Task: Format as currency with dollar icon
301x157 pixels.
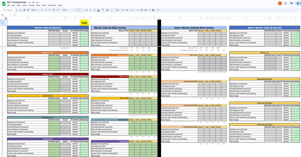Action: (x=42, y=10)
